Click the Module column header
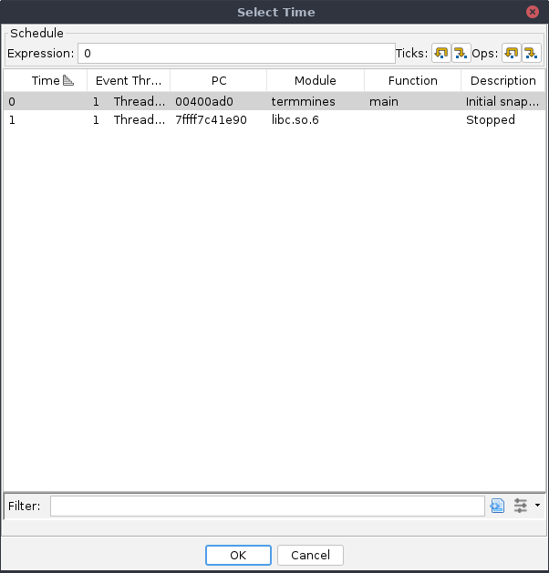Image resolution: width=549 pixels, height=573 pixels. tap(315, 80)
